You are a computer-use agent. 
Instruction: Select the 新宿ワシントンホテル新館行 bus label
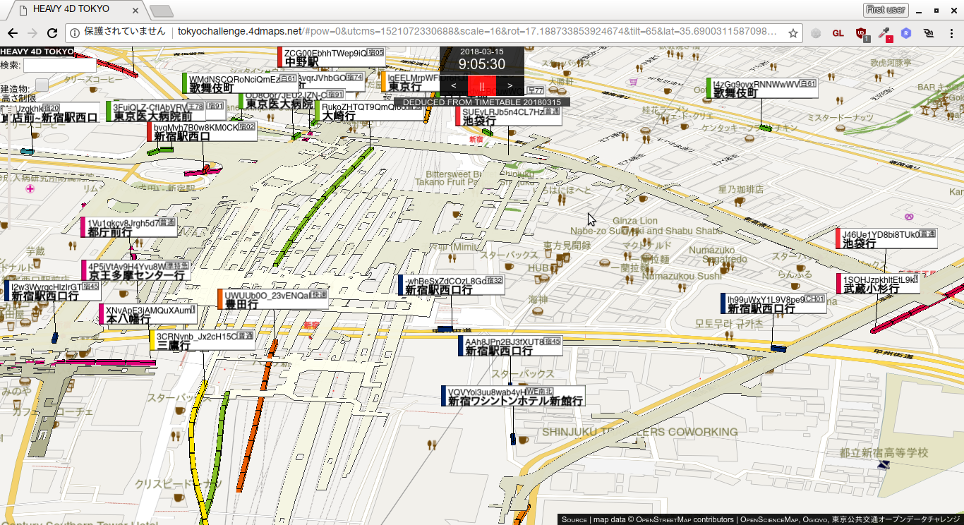coord(513,396)
